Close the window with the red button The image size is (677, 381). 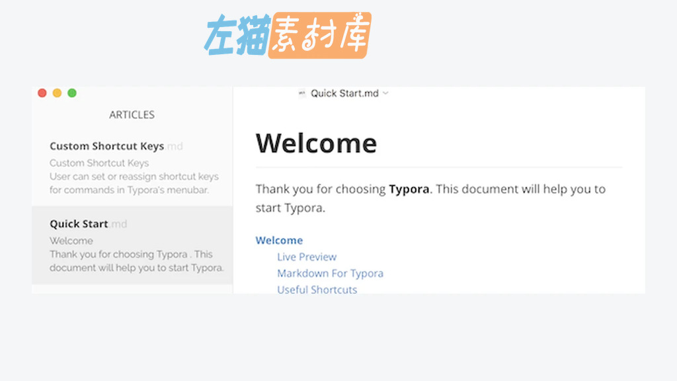tap(42, 93)
